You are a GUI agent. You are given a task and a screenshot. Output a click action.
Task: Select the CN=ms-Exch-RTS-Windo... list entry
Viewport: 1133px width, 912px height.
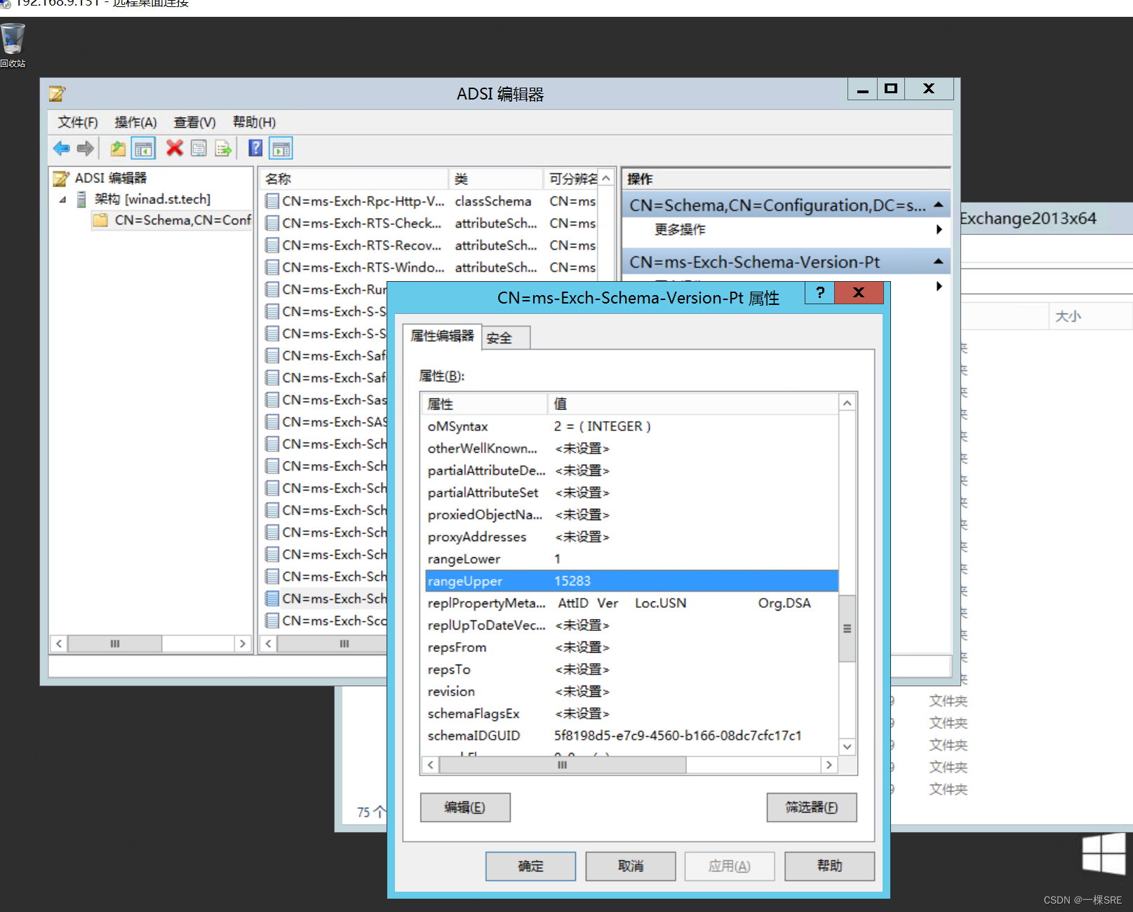[x=363, y=267]
